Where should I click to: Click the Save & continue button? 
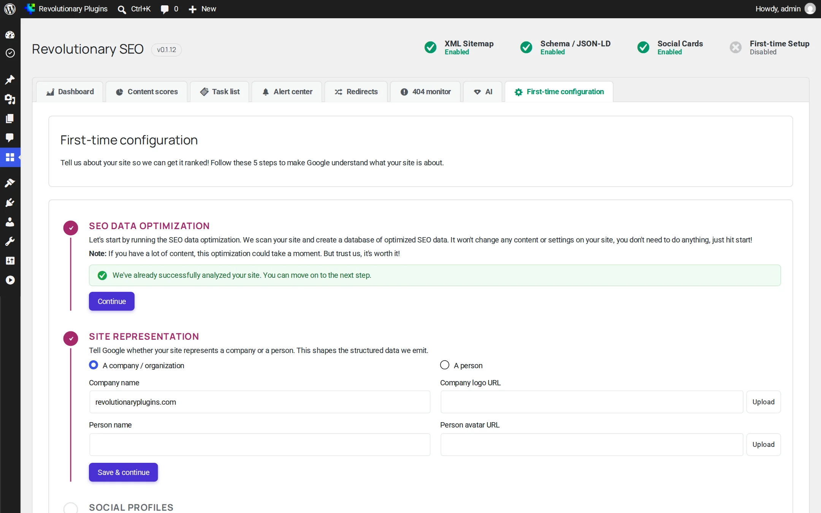(124, 472)
